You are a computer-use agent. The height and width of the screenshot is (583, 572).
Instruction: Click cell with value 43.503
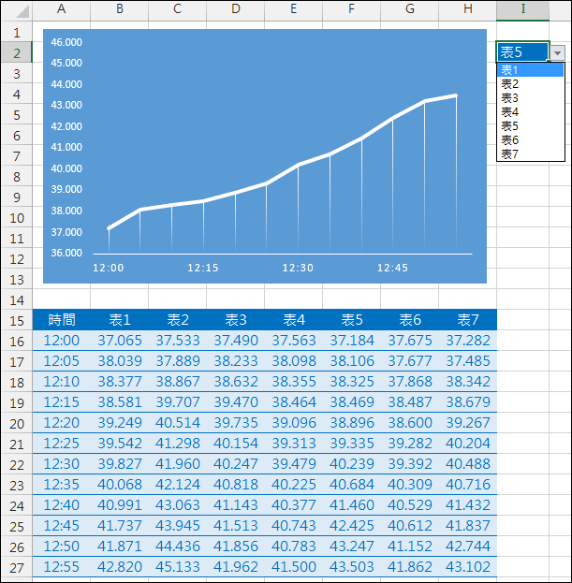click(351, 567)
